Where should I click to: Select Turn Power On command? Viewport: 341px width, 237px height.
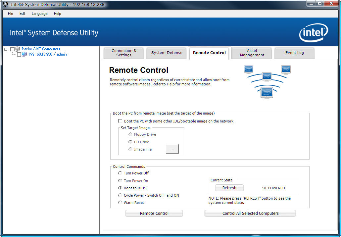pos(120,180)
